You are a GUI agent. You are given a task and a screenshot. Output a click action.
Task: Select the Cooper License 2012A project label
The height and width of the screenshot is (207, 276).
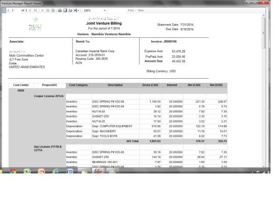point(49,96)
